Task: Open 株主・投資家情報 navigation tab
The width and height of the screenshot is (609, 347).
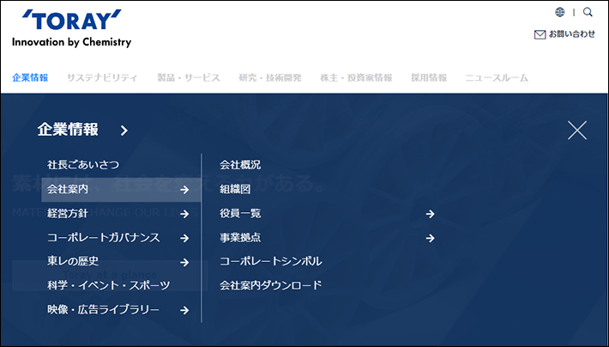Action: [x=356, y=77]
